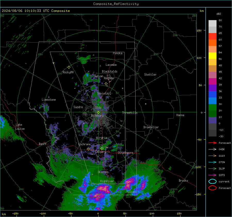Select the Calgary city label
232x217 pixels.
pyautogui.click(x=101, y=152)
